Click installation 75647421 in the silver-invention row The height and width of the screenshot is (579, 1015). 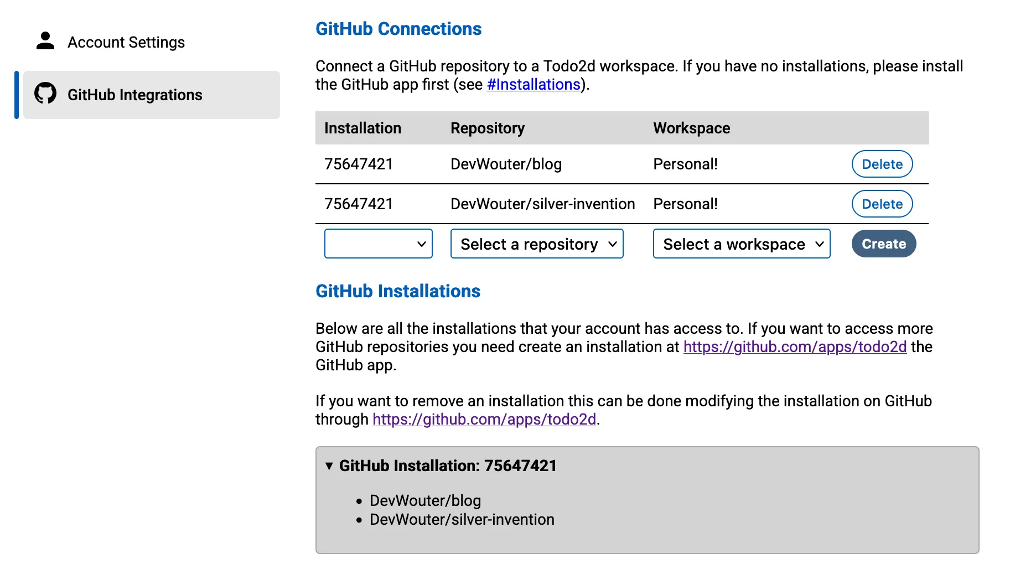359,204
